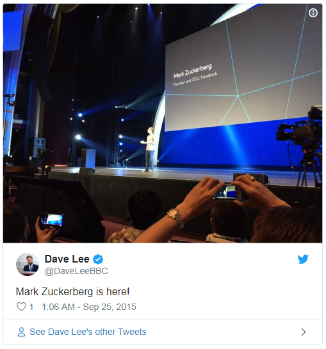This screenshot has height=349, width=326.
Task: Open the @DaveLeeBBC handle link
Action: [x=76, y=271]
